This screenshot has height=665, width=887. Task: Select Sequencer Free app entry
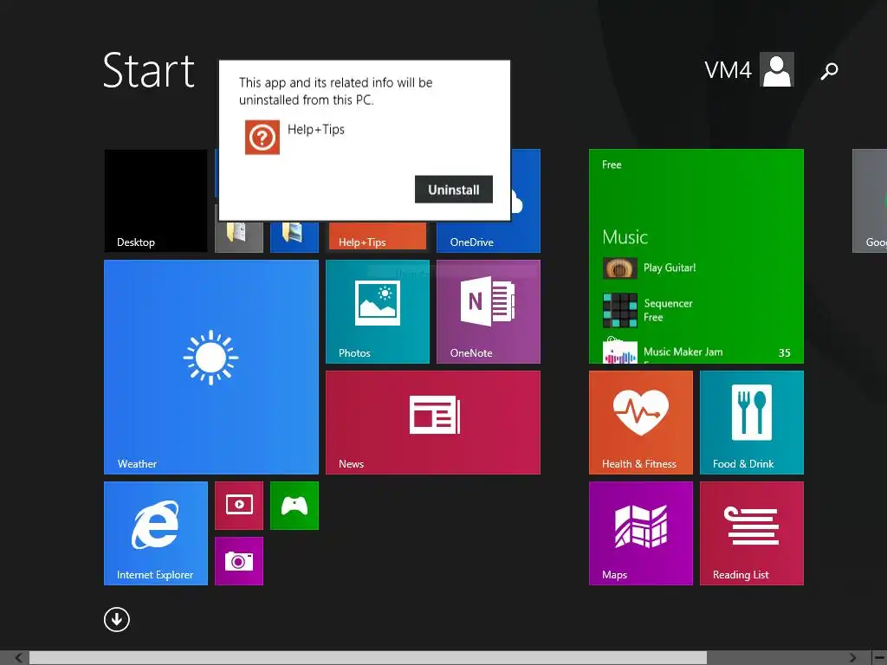(x=648, y=311)
